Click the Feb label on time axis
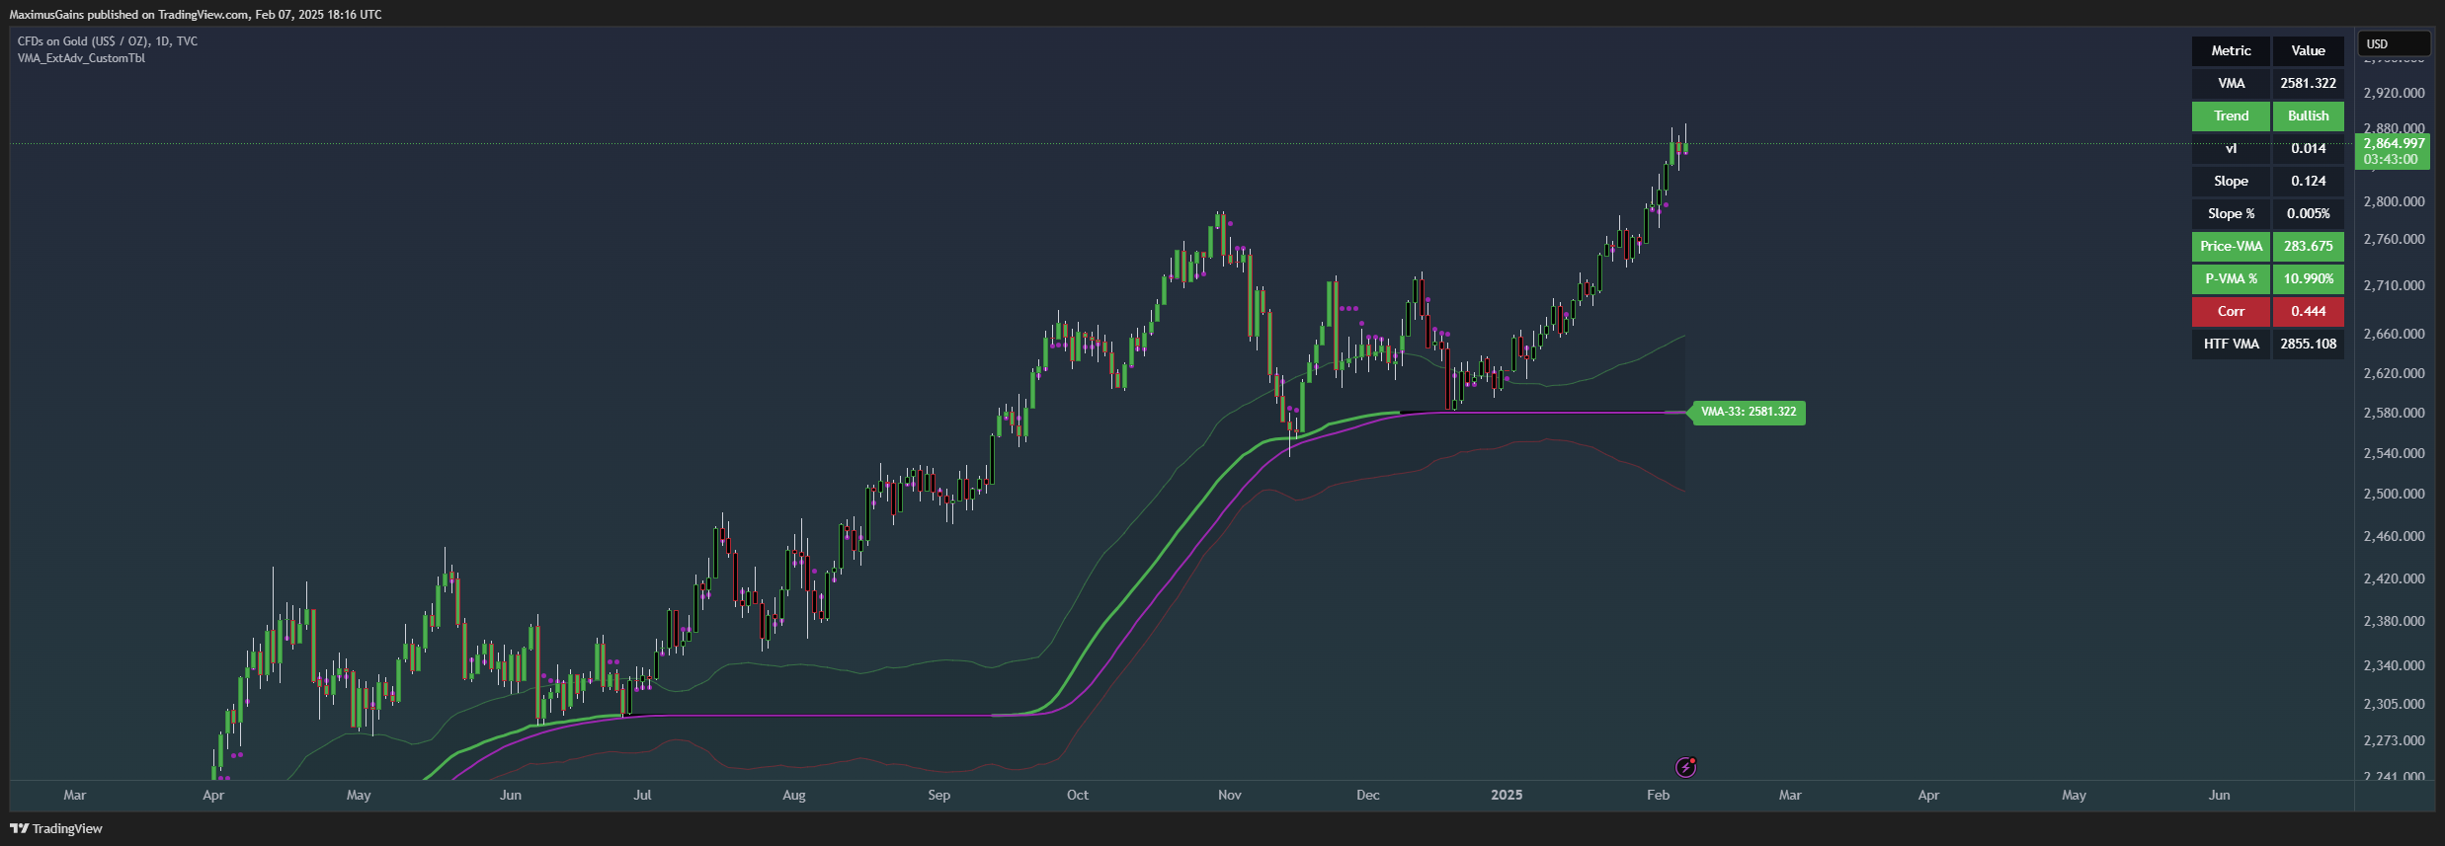The image size is (2445, 846). (x=1658, y=795)
